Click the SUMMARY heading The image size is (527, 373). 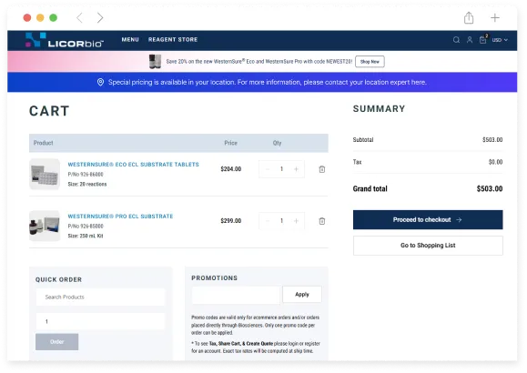379,109
